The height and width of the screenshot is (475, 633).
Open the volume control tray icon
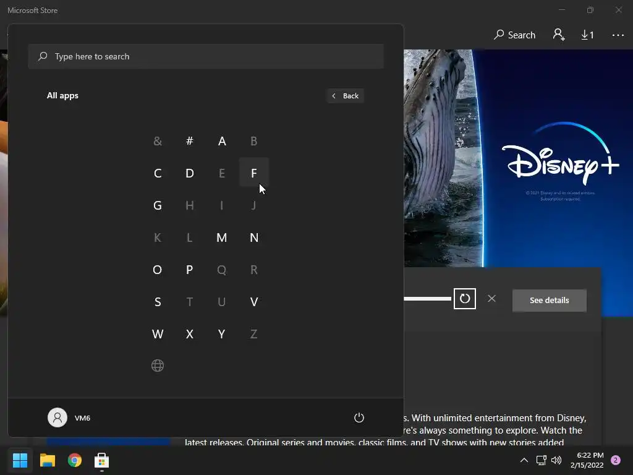click(556, 460)
